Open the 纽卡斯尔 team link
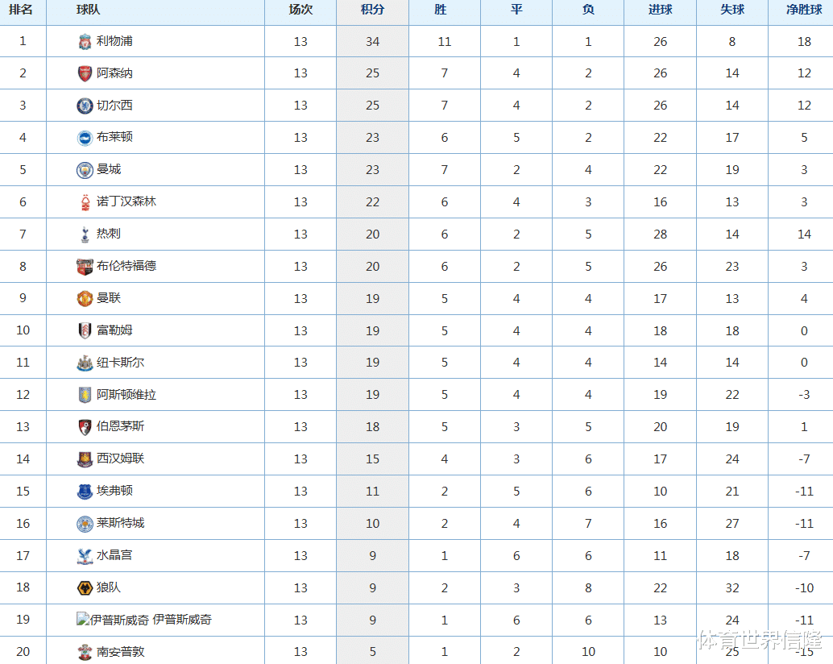This screenshot has width=833, height=664. 120,363
